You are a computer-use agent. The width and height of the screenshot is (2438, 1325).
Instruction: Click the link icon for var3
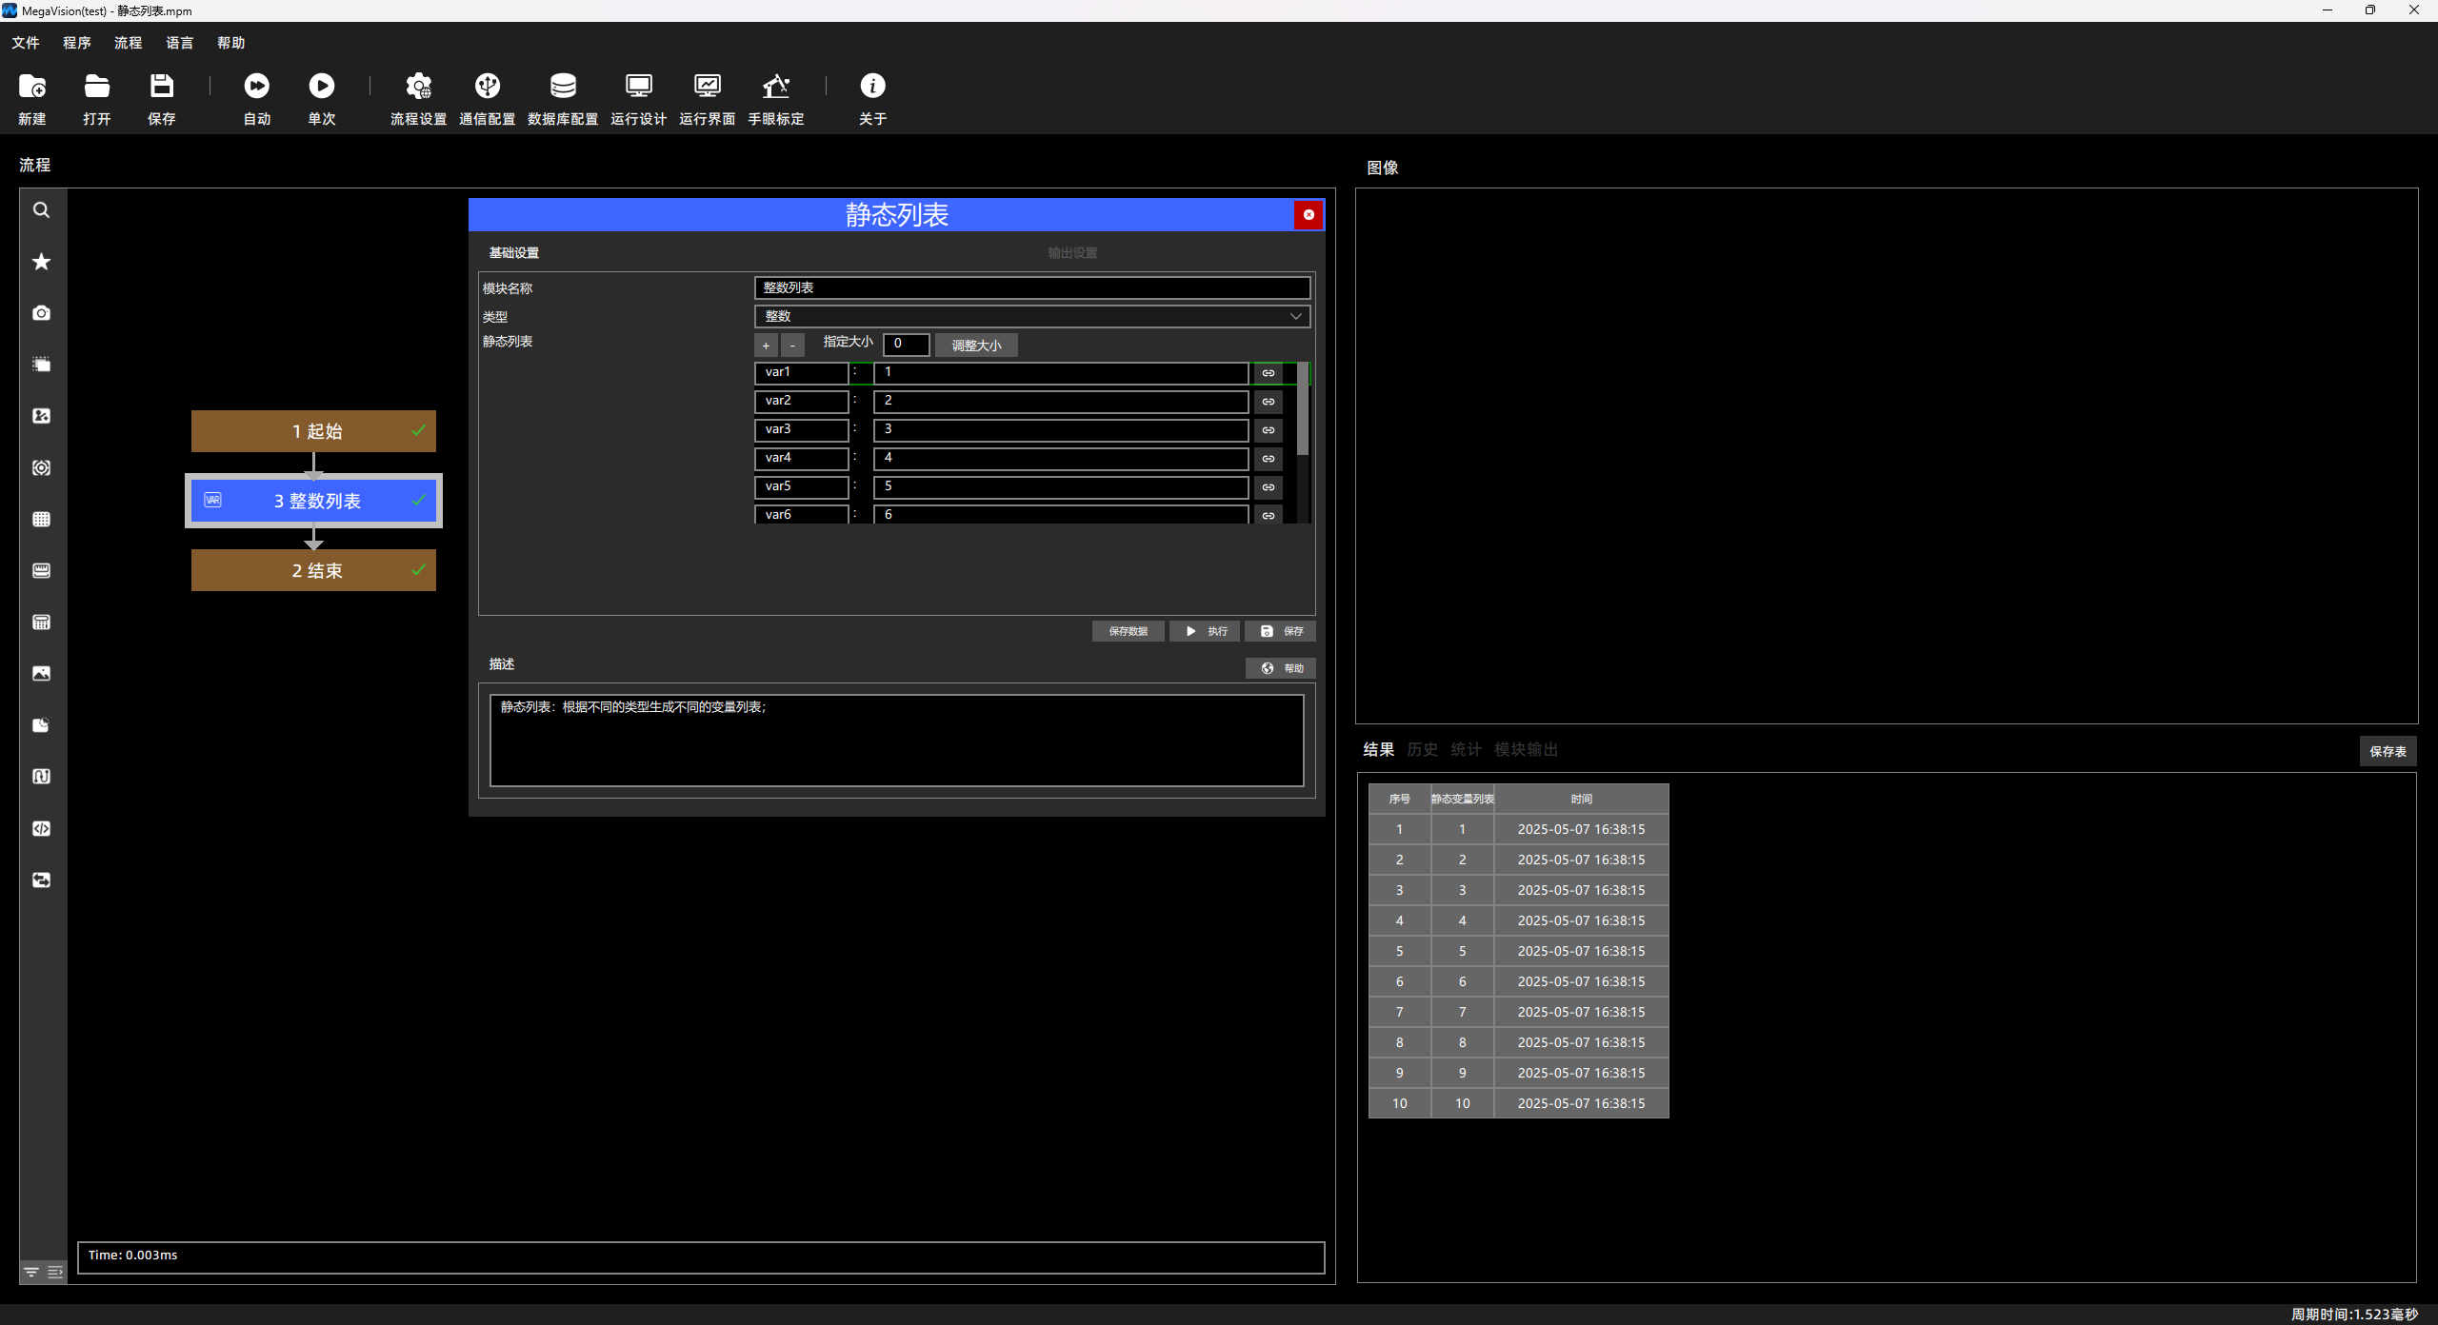1269,430
